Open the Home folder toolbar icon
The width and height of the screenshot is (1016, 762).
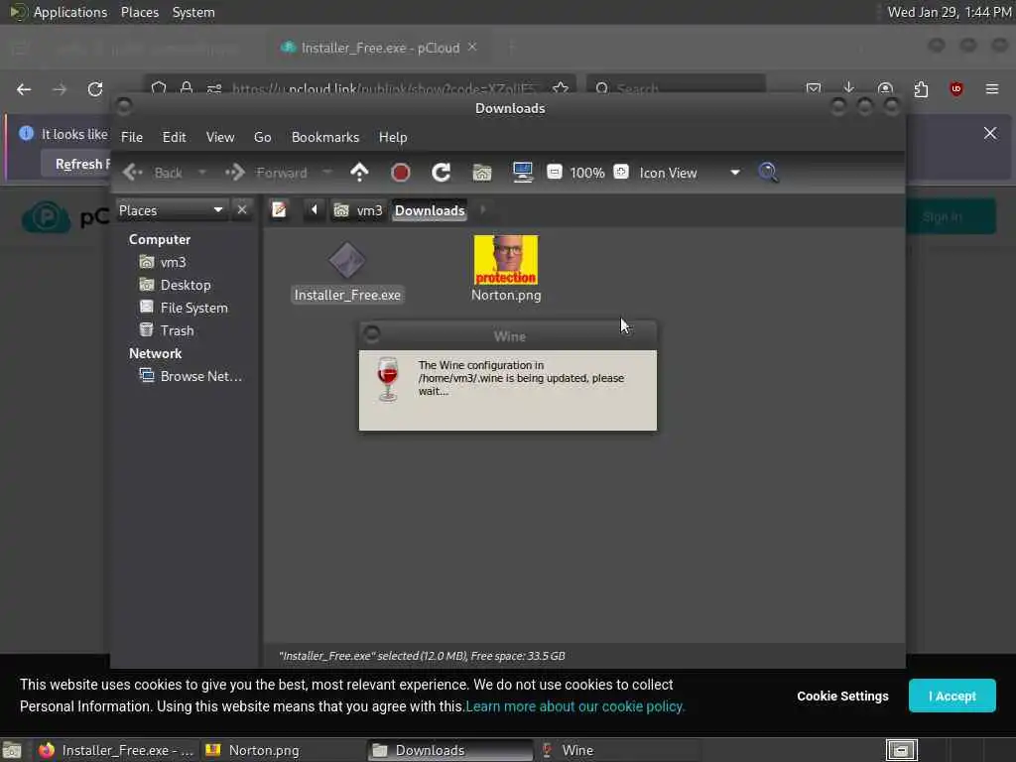pyautogui.click(x=482, y=173)
